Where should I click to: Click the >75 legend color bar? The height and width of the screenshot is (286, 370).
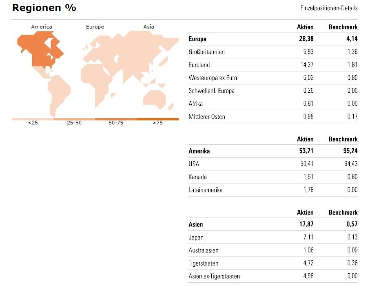157,119
